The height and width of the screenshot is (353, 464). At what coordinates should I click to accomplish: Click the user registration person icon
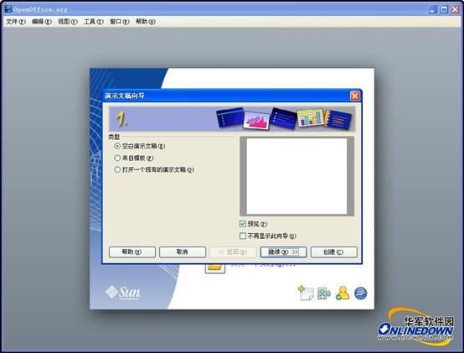pyautogui.click(x=343, y=293)
